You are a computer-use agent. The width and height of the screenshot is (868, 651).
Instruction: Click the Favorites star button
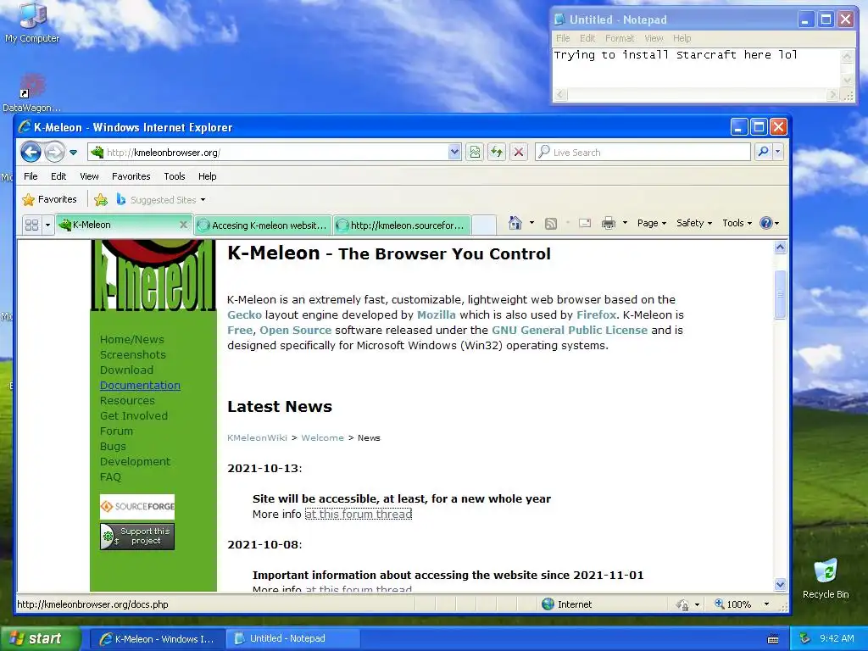pyautogui.click(x=49, y=199)
